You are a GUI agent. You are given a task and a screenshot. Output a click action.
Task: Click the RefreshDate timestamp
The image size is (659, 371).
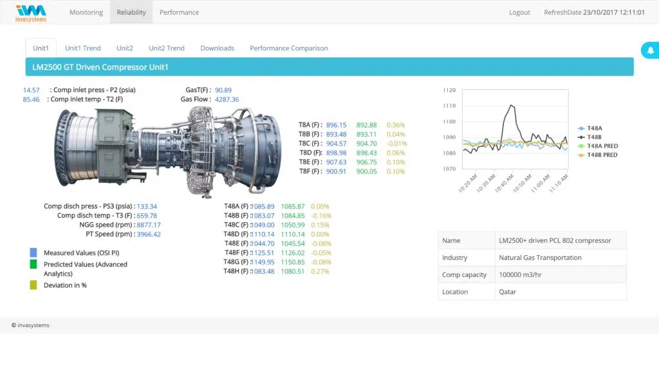tap(594, 12)
